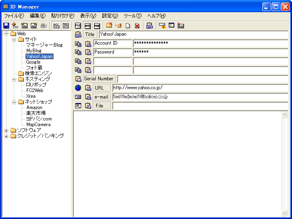This screenshot has height=219, width=292.
Task: Select the 楽天市場 tree item
Action: tap(36, 113)
